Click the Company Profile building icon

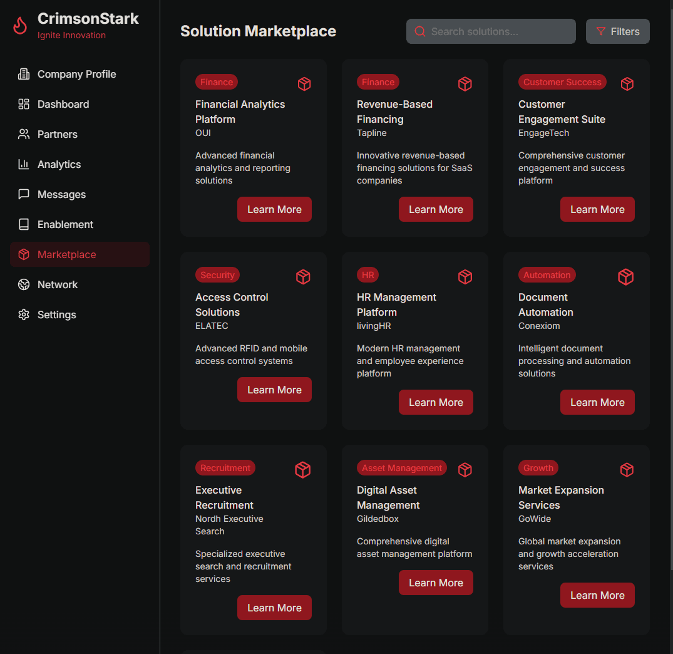(x=24, y=75)
